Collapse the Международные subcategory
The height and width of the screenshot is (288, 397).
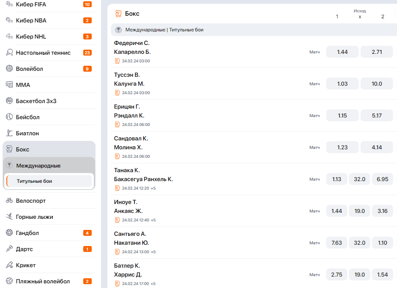click(49, 165)
